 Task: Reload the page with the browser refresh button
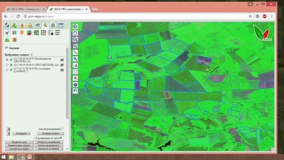(x=18, y=16)
